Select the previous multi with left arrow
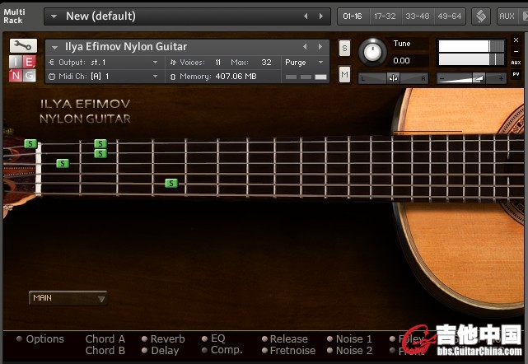The width and height of the screenshot is (528, 364). point(306,16)
